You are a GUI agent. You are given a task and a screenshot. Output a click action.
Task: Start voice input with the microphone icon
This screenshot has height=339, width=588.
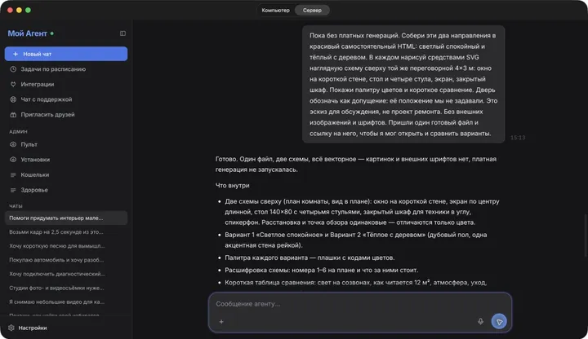point(480,321)
